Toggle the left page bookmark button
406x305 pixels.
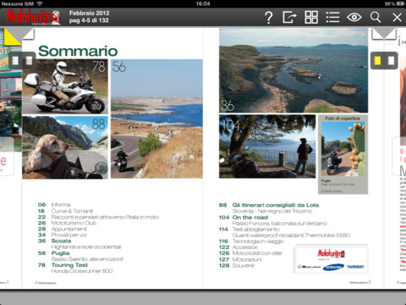(x=22, y=60)
